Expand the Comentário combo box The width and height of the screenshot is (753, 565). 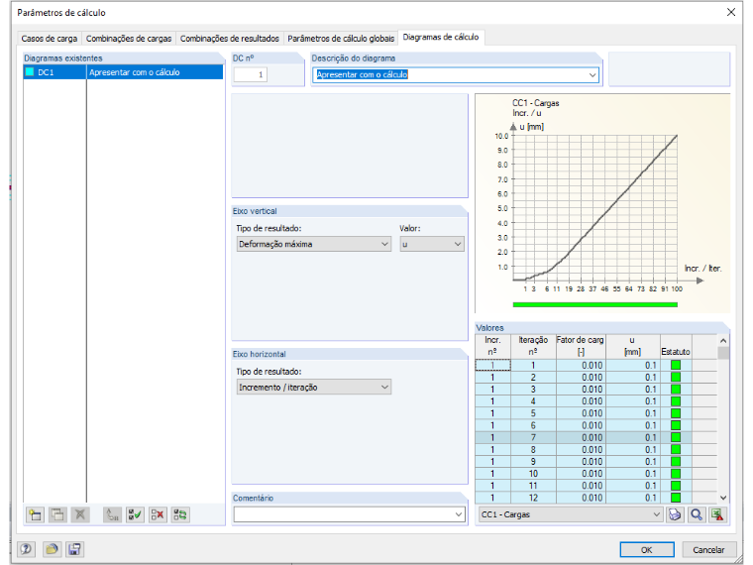click(459, 515)
